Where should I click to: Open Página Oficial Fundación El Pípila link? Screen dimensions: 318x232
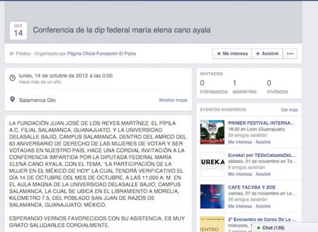(x=101, y=53)
